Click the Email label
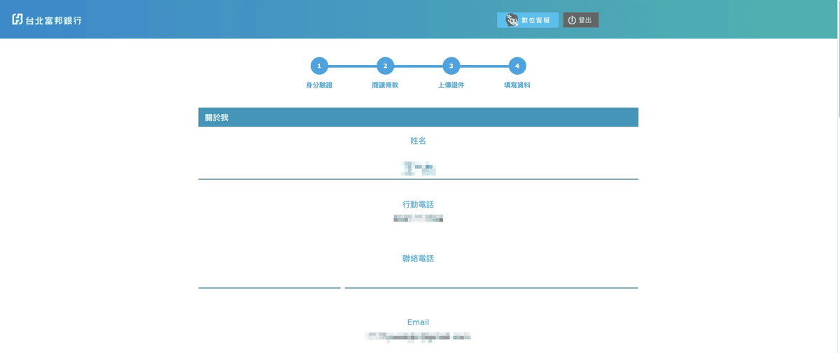Viewport: 840px width, 353px height. coord(418,322)
